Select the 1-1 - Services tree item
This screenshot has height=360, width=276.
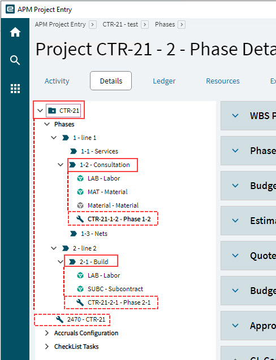point(100,151)
